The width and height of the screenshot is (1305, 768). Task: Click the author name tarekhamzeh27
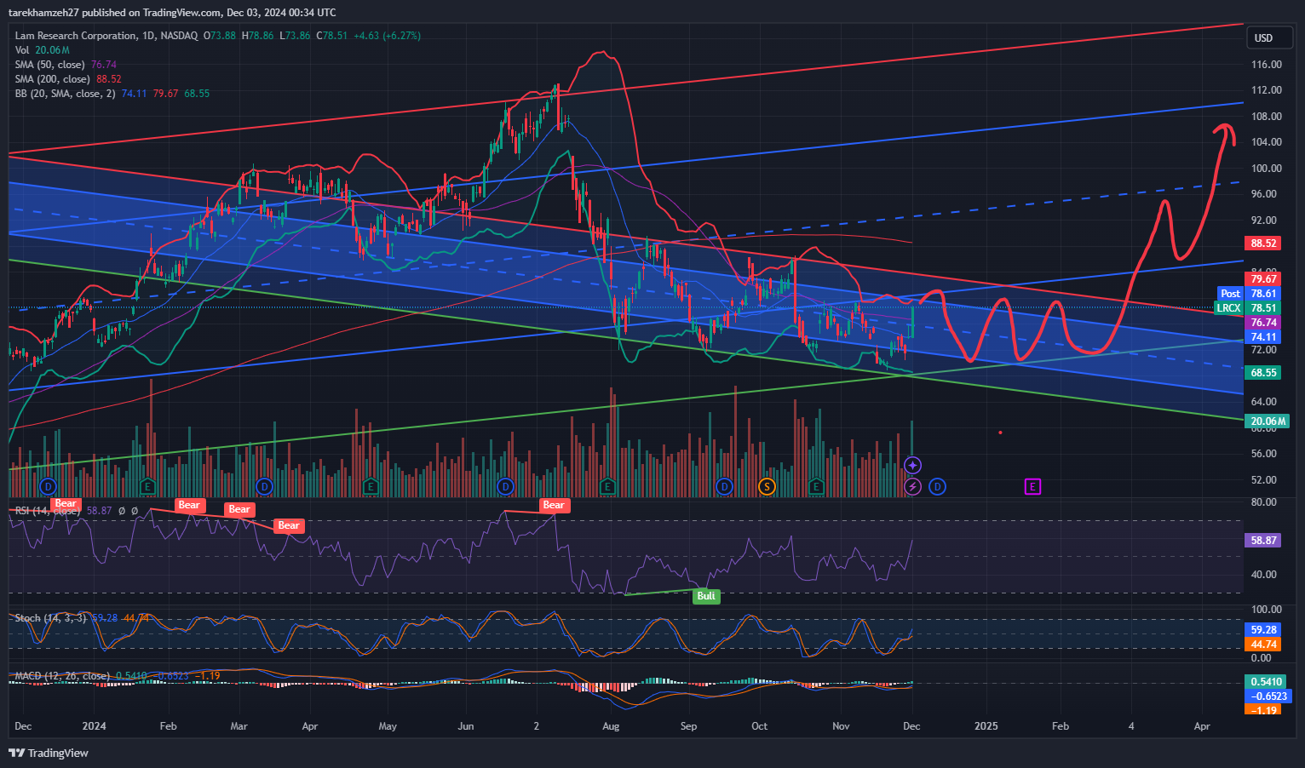point(43,13)
